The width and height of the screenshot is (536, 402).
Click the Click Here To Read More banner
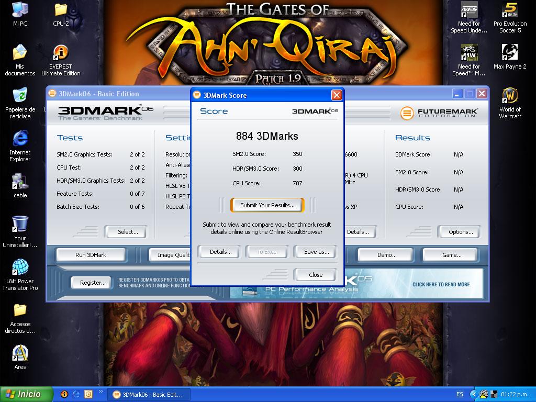[x=441, y=284]
